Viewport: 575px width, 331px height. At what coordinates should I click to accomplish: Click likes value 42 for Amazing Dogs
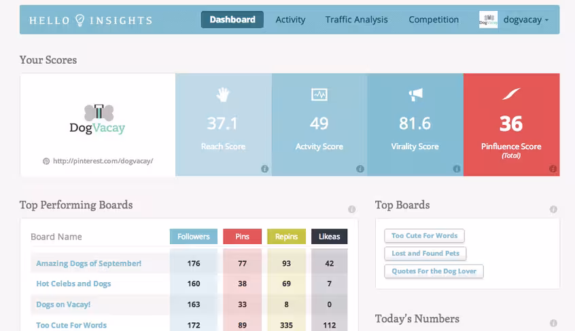click(330, 263)
